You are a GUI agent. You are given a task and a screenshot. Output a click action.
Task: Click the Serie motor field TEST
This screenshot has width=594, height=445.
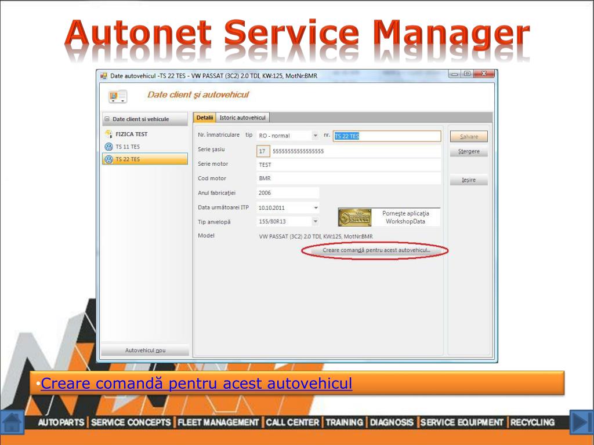(349, 165)
